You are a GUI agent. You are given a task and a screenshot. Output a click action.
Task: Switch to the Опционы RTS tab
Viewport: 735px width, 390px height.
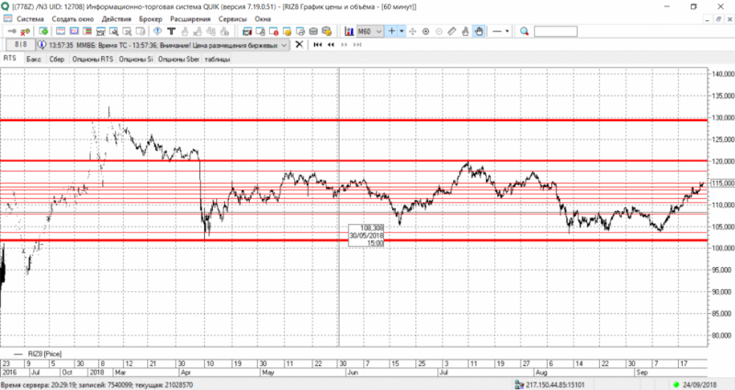coord(93,59)
